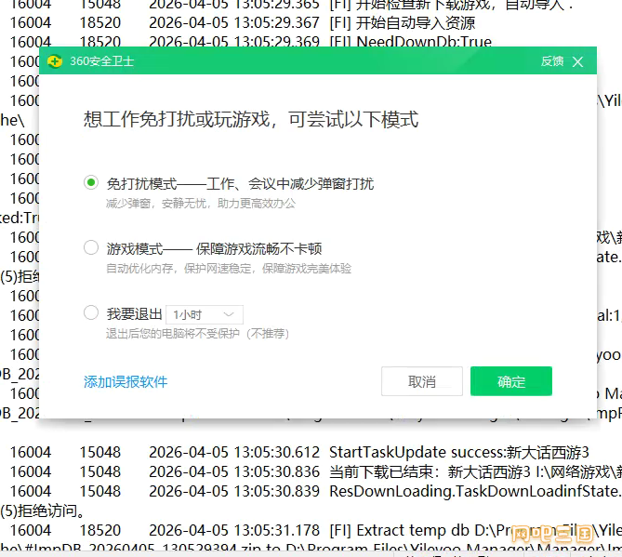Open the 反馈 feedback link
Image resolution: width=622 pixels, height=557 pixels.
click(551, 61)
